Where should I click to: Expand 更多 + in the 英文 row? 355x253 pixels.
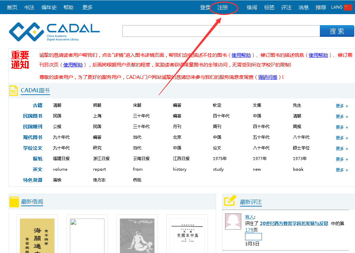(342, 170)
